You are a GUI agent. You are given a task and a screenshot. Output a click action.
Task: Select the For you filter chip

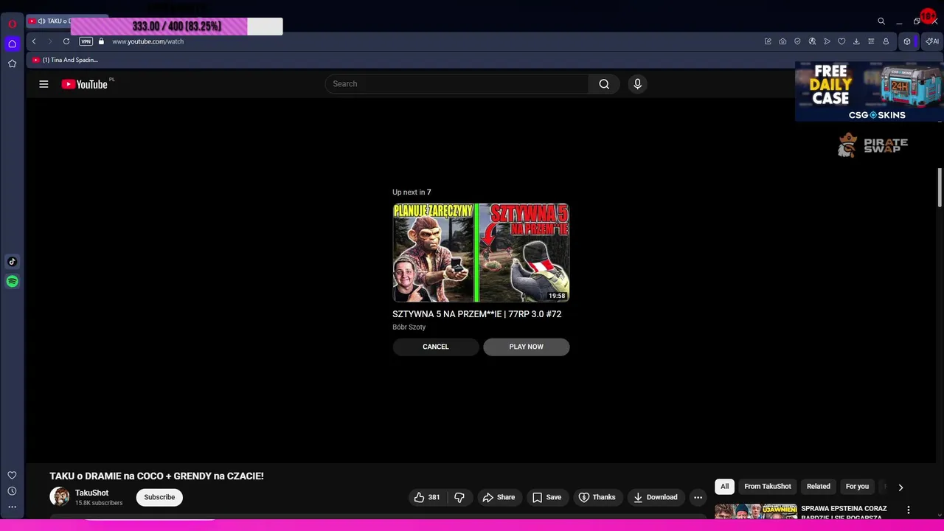pos(857,487)
